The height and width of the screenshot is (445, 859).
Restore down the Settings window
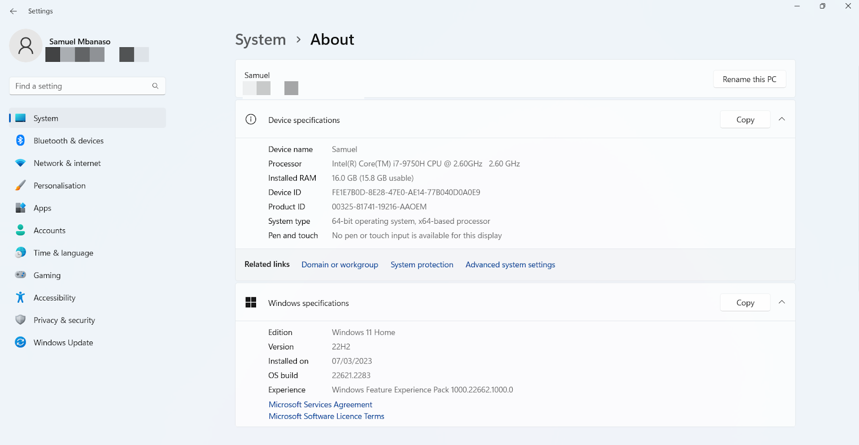822,6
